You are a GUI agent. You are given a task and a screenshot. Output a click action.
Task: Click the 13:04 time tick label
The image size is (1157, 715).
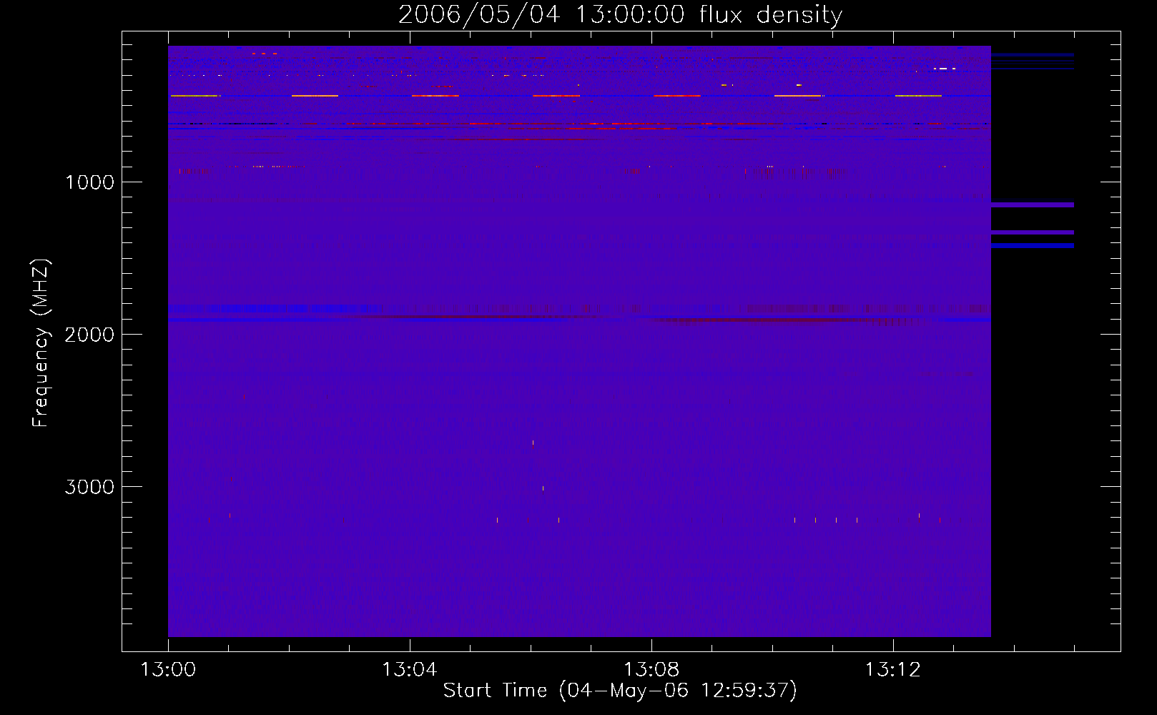click(x=410, y=670)
